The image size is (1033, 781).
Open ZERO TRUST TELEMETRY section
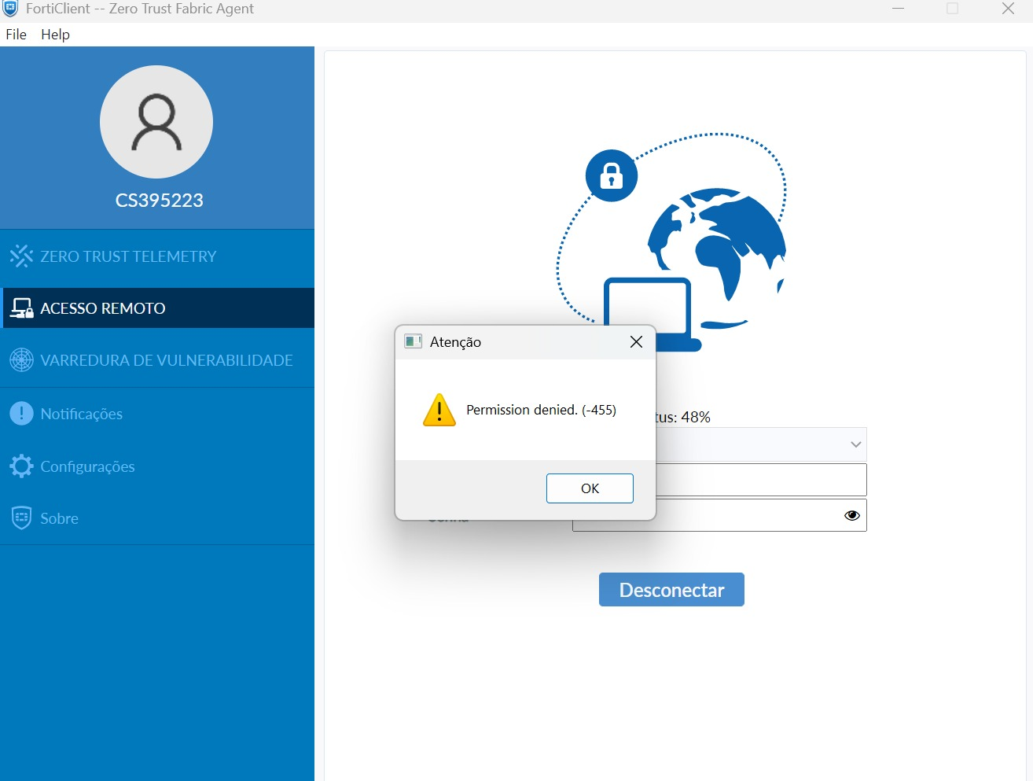[157, 256]
